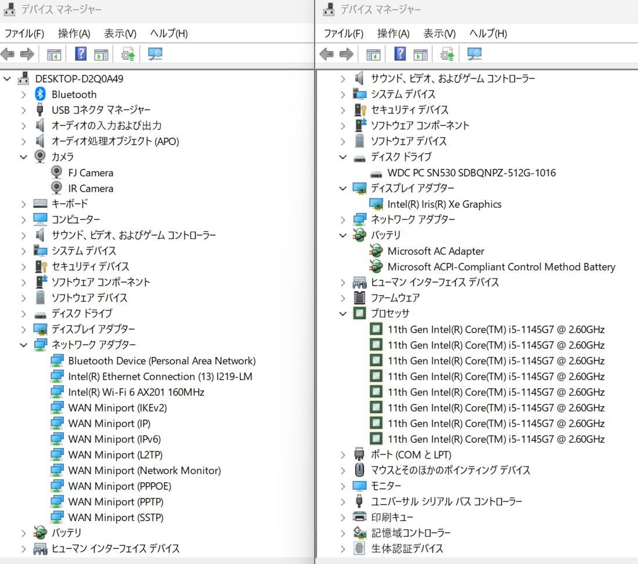
Task: Click the console tree icon in the left toolbar
Action: (54, 55)
